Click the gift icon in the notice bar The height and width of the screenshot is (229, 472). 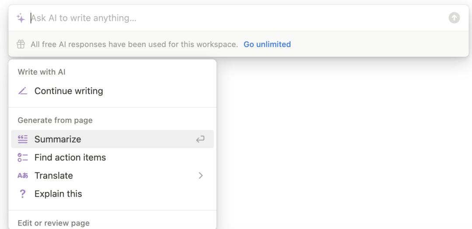pos(21,44)
